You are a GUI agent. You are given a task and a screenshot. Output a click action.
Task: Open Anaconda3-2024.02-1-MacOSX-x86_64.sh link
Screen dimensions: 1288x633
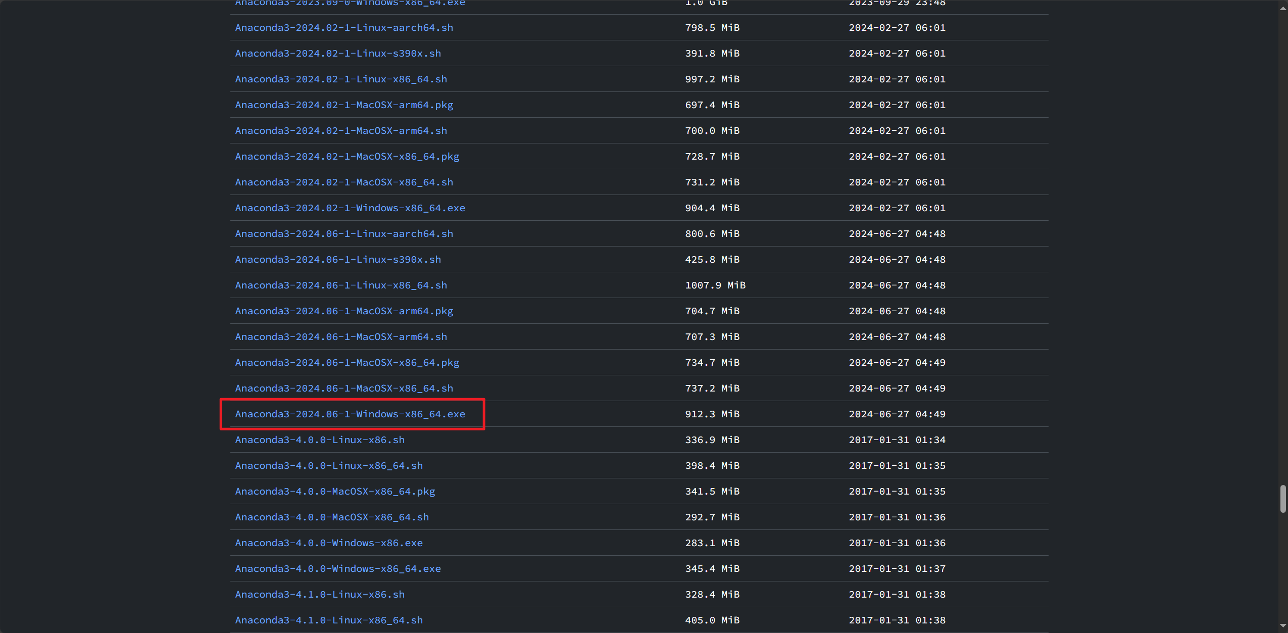click(x=344, y=182)
